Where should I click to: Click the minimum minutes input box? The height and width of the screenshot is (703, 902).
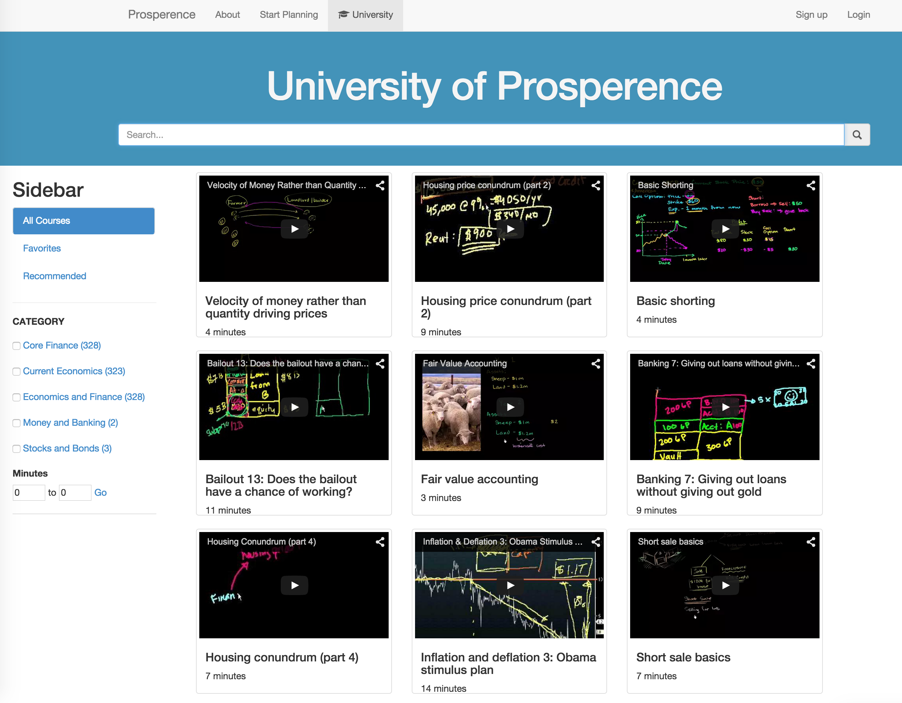[x=28, y=492]
